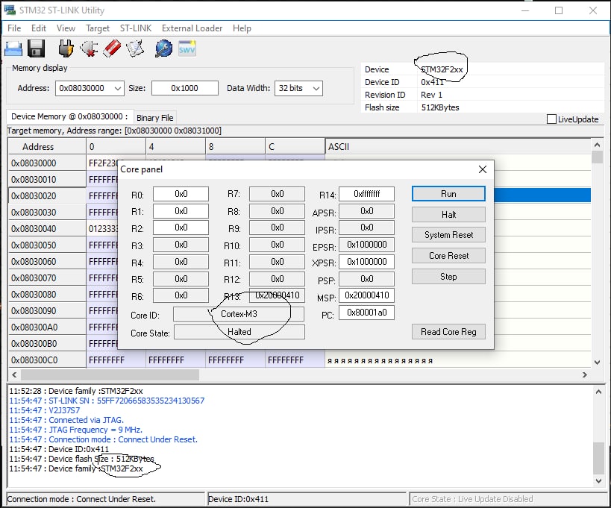Toggle the LiveUpdate checkbox
Viewport: 611px width, 508px height.
[x=551, y=119]
